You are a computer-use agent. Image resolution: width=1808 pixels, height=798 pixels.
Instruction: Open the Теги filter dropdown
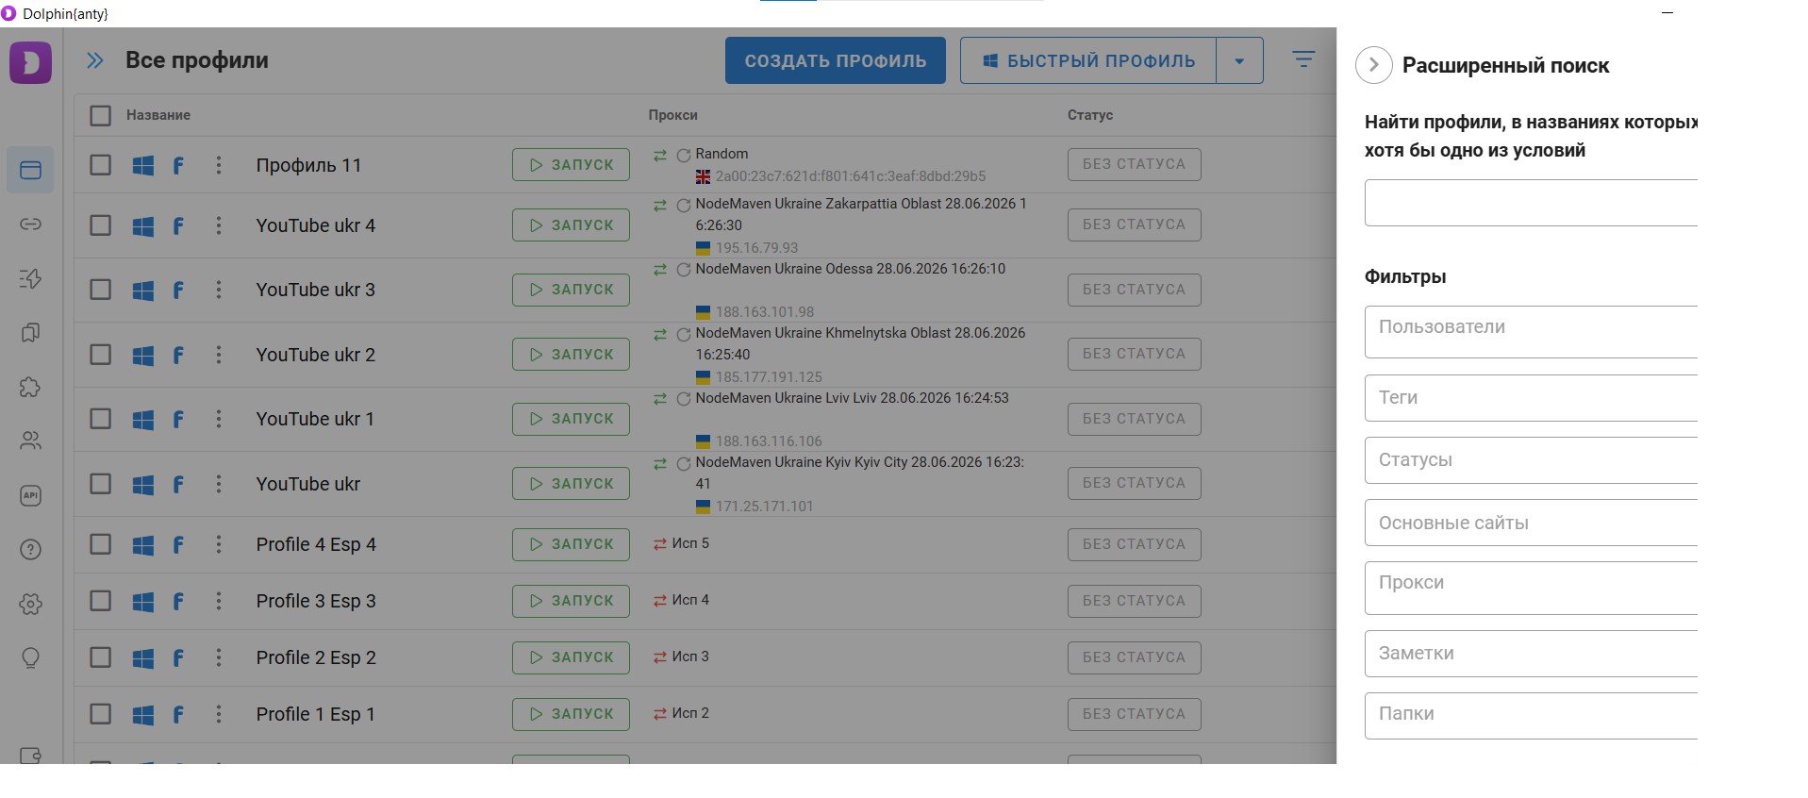coord(1531,398)
